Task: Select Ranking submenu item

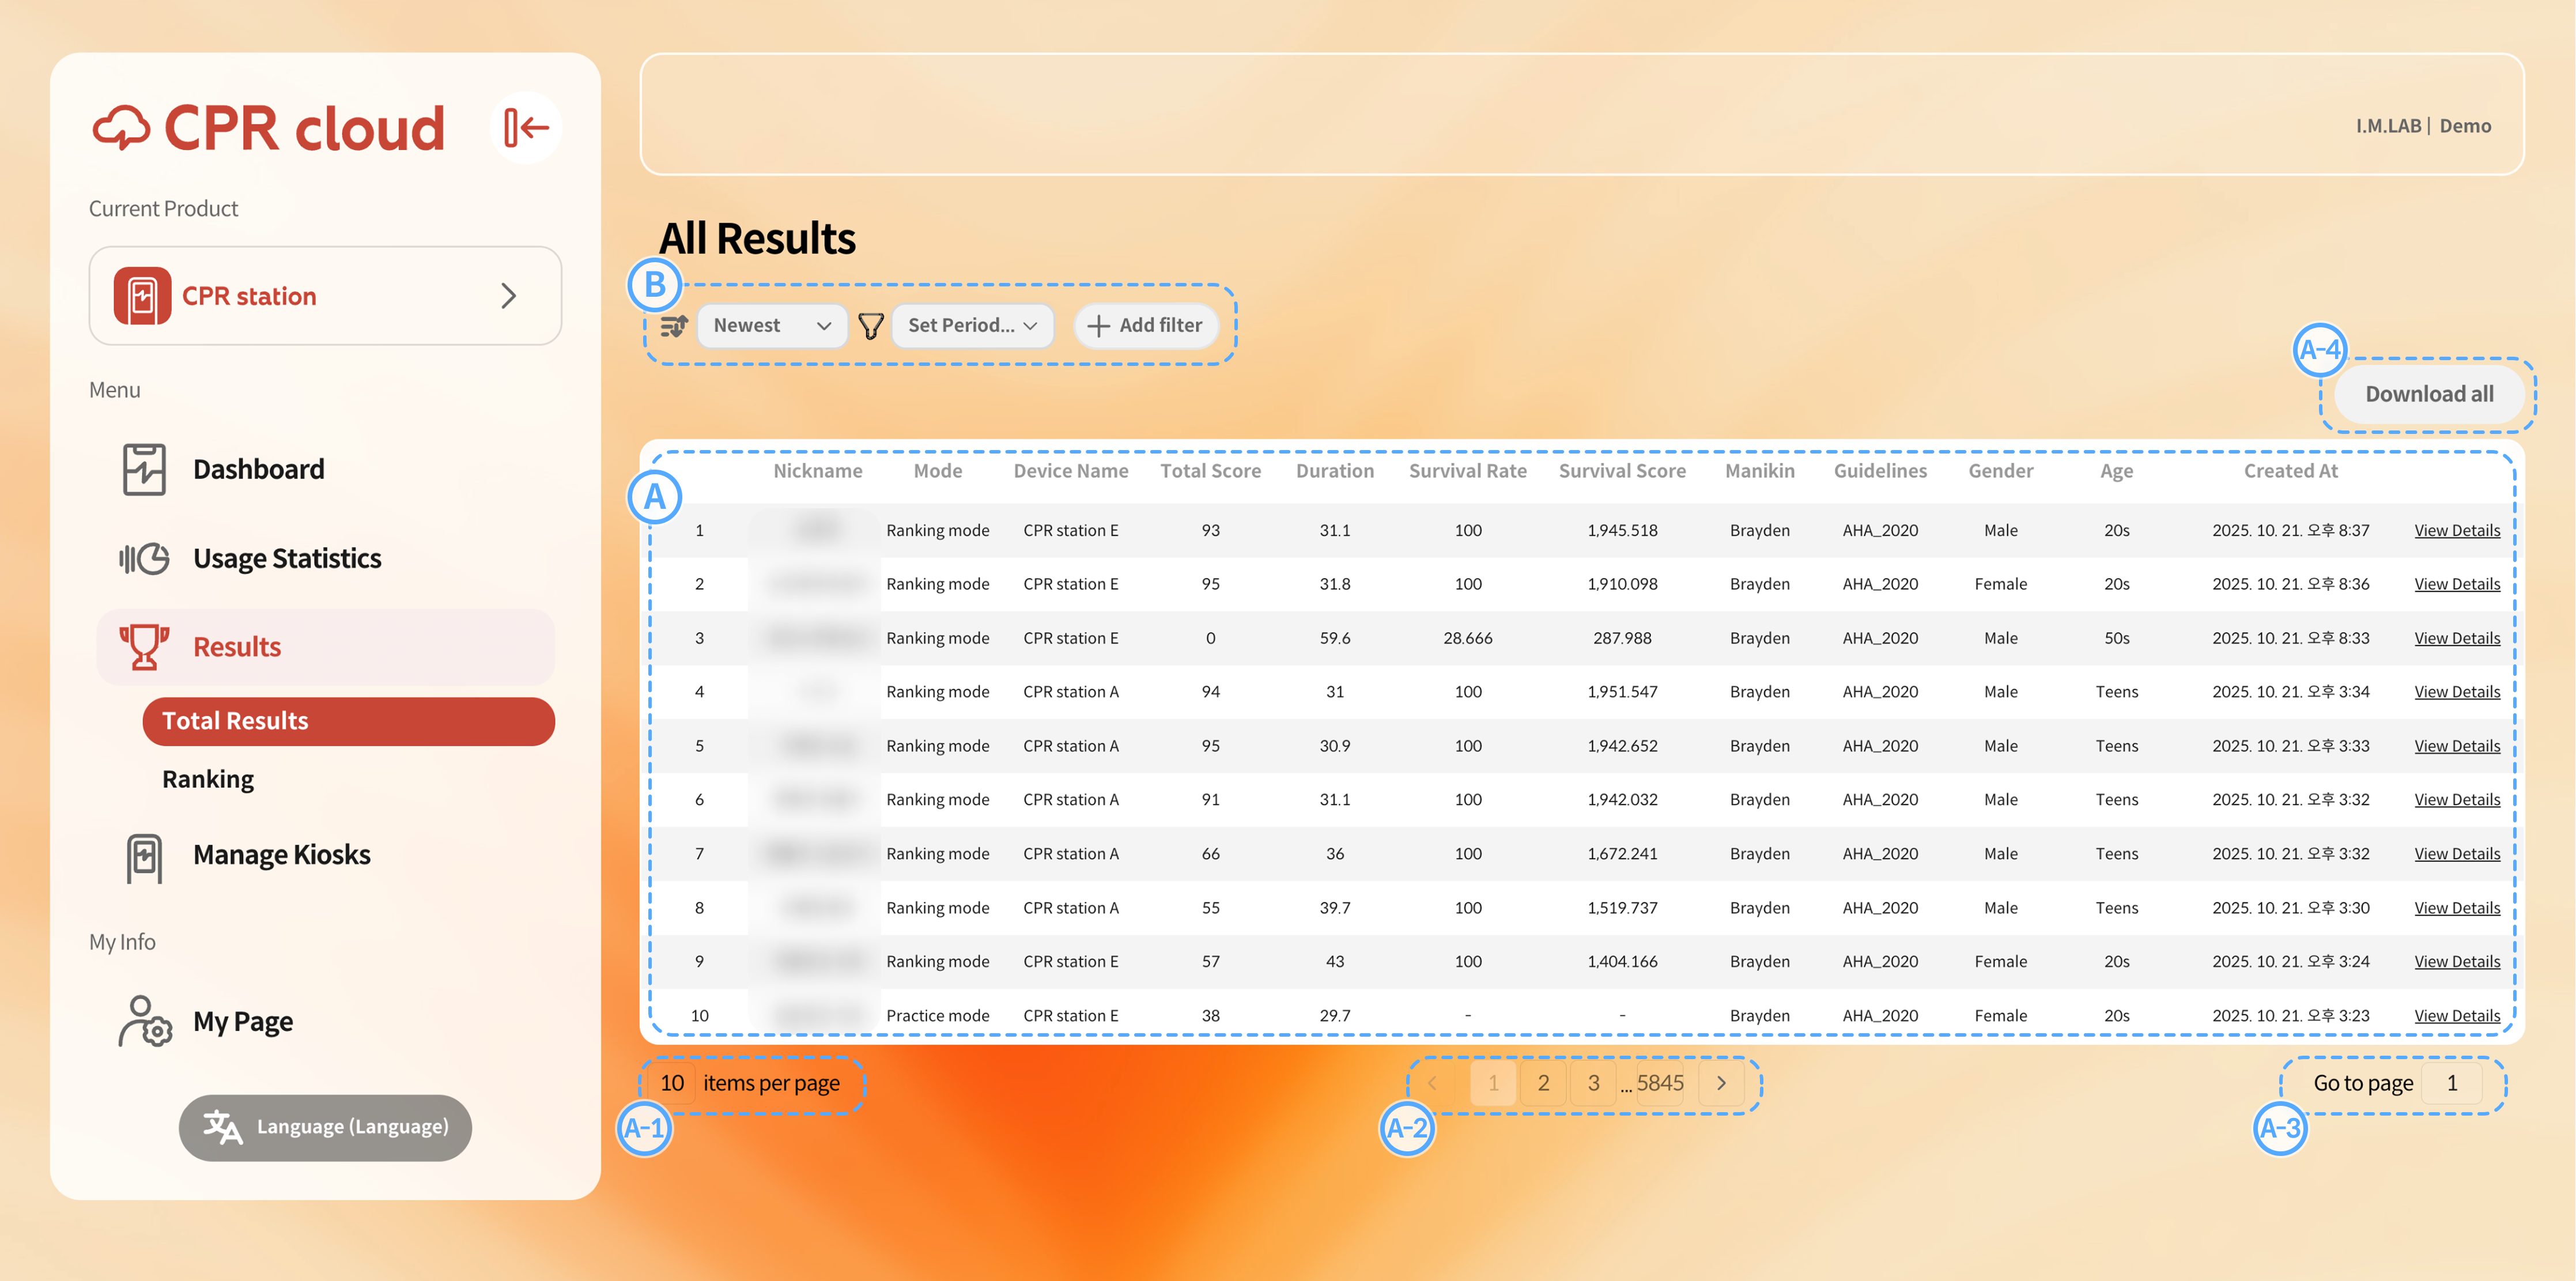Action: (208, 779)
